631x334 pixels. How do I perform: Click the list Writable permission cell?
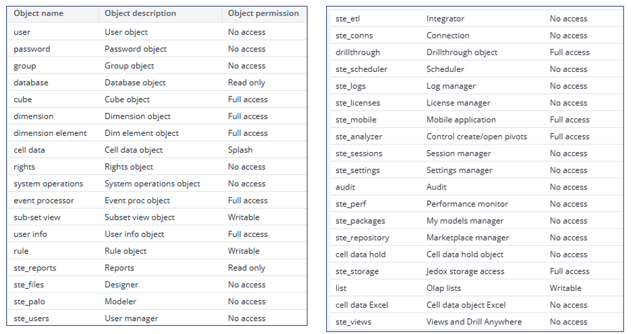pyautogui.click(x=566, y=288)
